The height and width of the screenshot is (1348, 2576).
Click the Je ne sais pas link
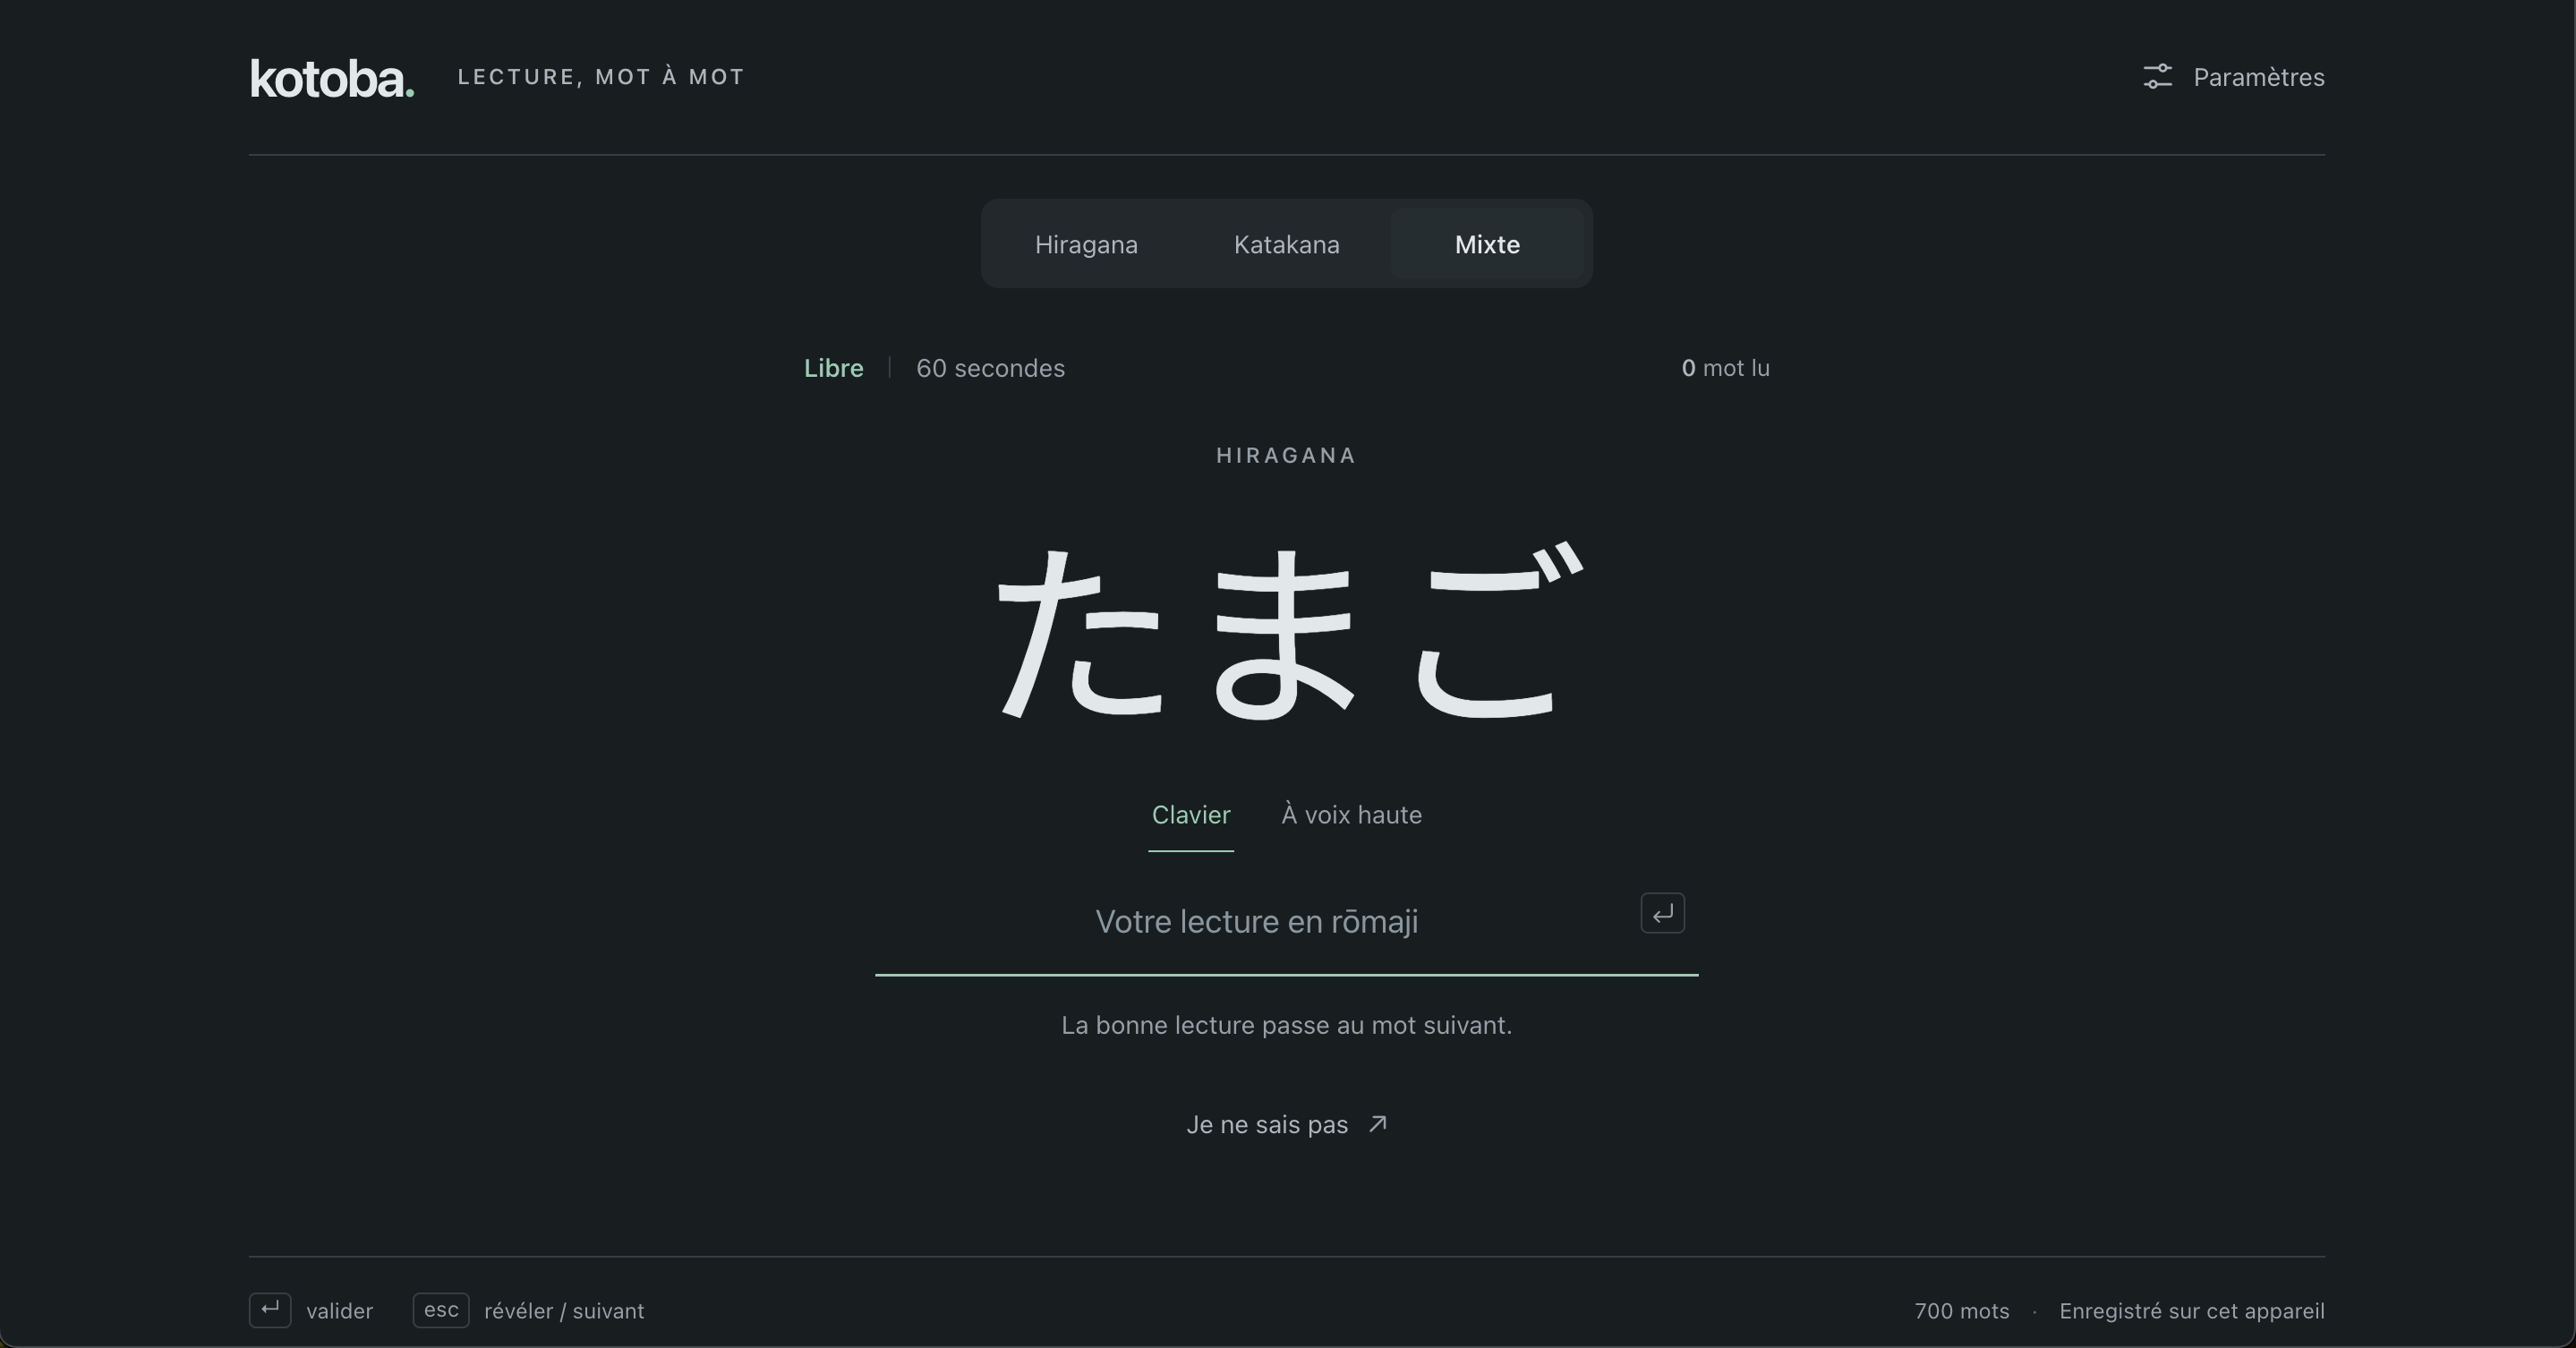click(x=1286, y=1124)
